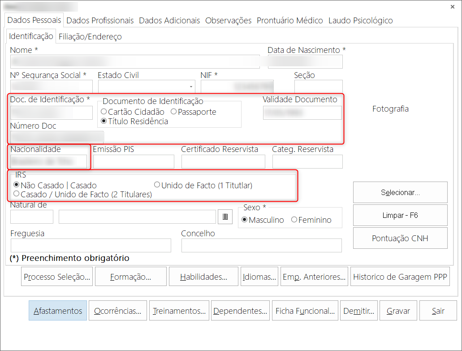
Task: Open the Dados Profissionais tab
Action: (100, 20)
